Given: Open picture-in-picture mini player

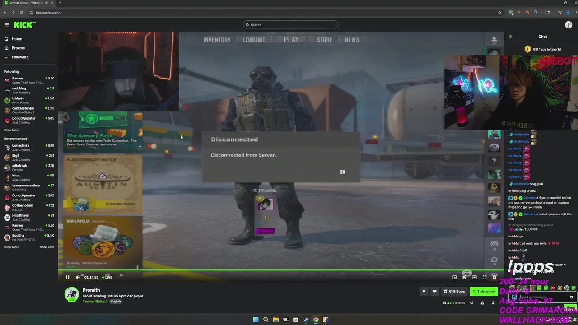Looking at the screenshot, I should (455, 277).
